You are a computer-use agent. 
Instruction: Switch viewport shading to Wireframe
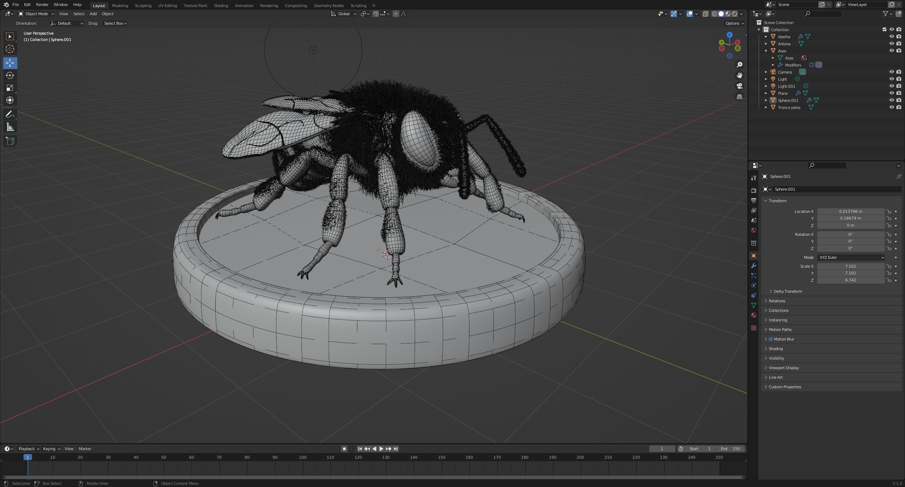pos(714,14)
